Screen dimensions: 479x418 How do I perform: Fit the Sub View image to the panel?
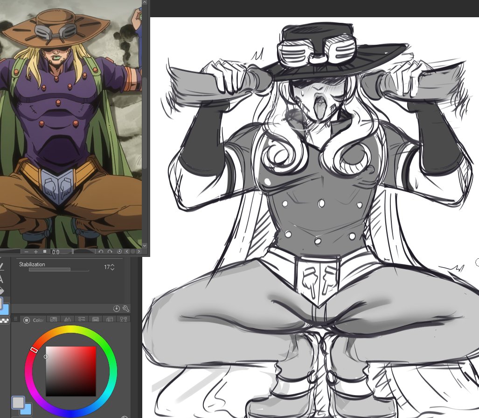[45, 251]
